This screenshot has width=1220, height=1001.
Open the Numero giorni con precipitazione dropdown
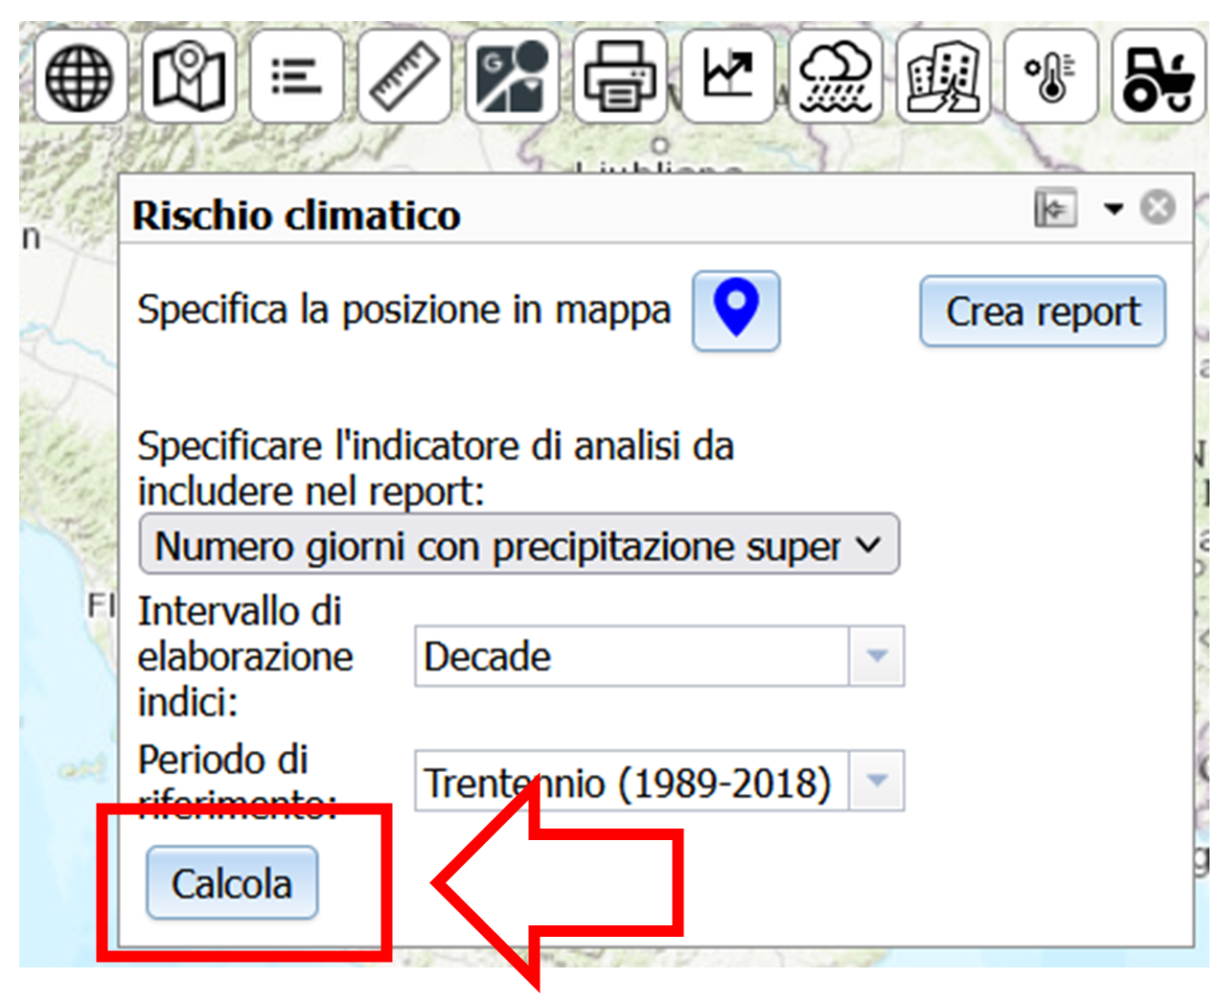(518, 544)
